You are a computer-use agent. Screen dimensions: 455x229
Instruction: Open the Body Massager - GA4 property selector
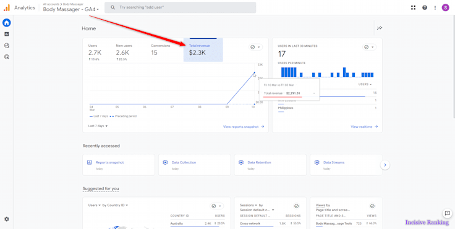(x=71, y=9)
